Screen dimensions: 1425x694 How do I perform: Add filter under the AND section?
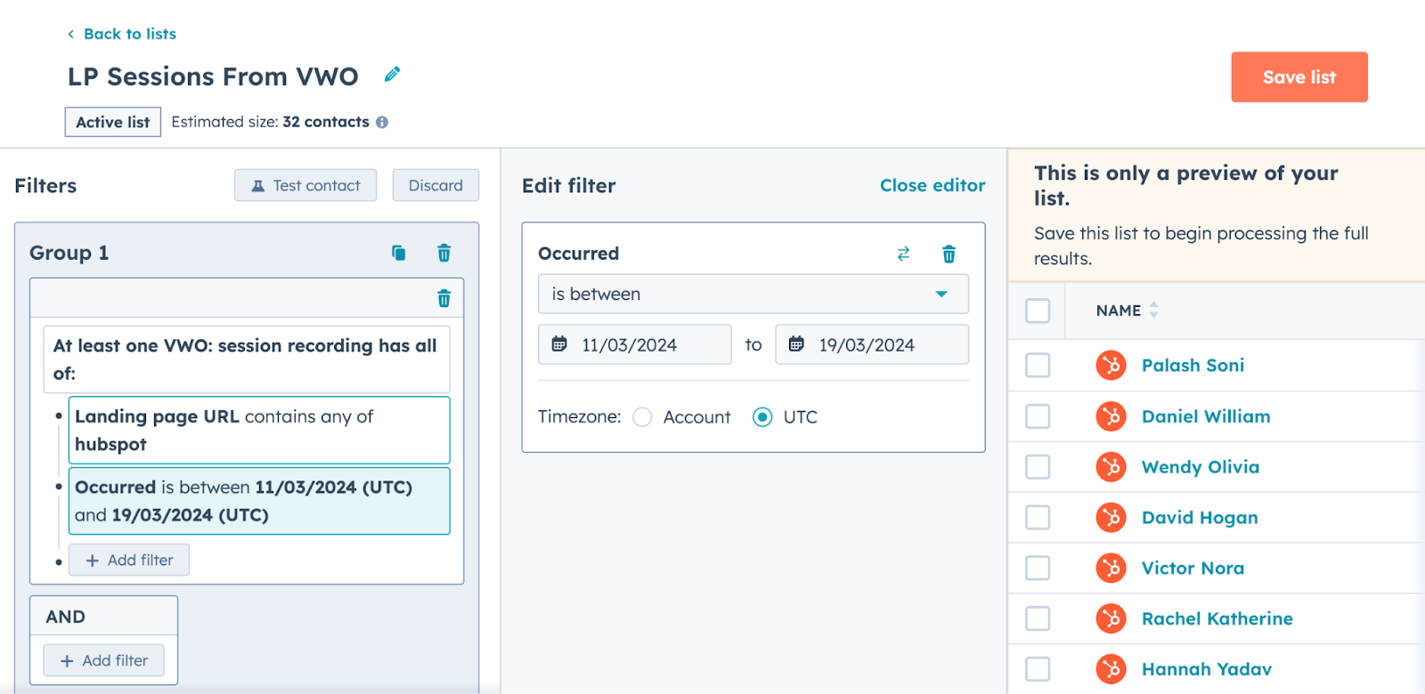point(104,661)
